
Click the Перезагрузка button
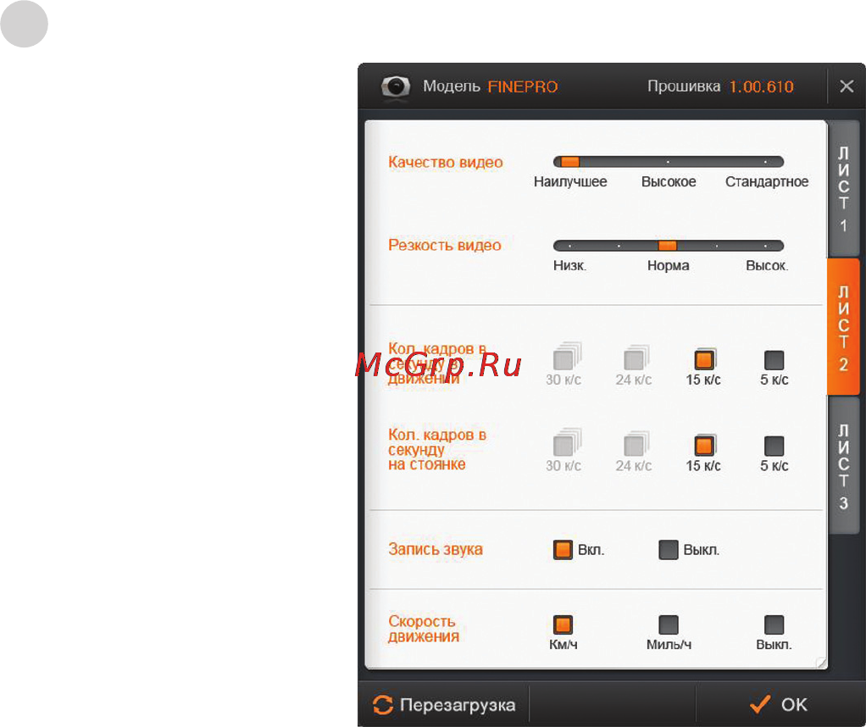click(x=444, y=705)
